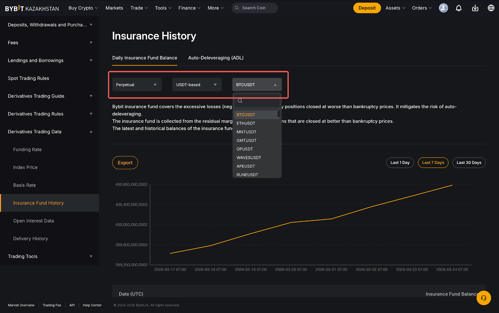Viewport: 499px width, 313px height.
Task: Open the USDT-based dropdown
Action: coord(197,85)
